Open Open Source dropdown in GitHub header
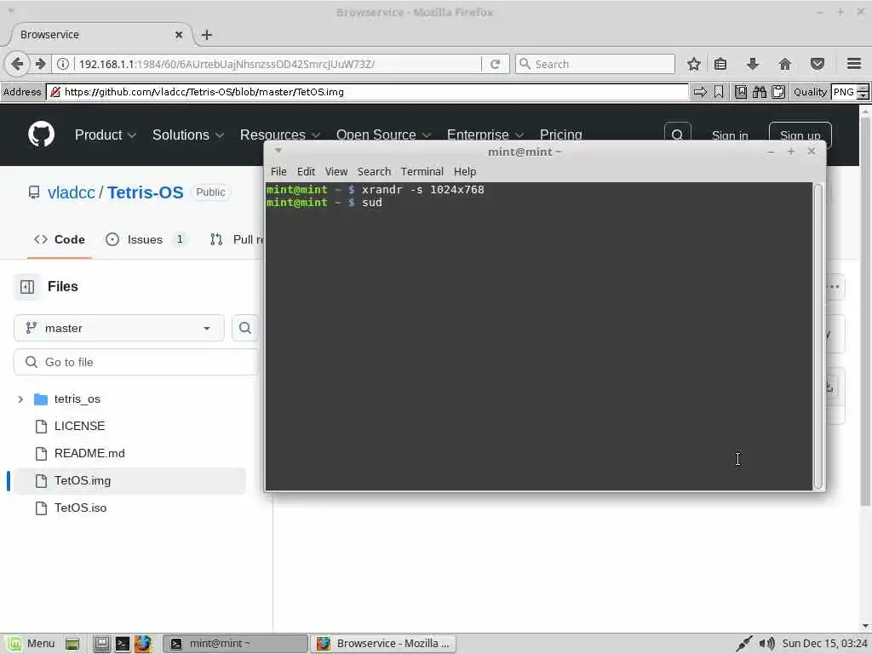Image resolution: width=872 pixels, height=654 pixels. (x=383, y=135)
